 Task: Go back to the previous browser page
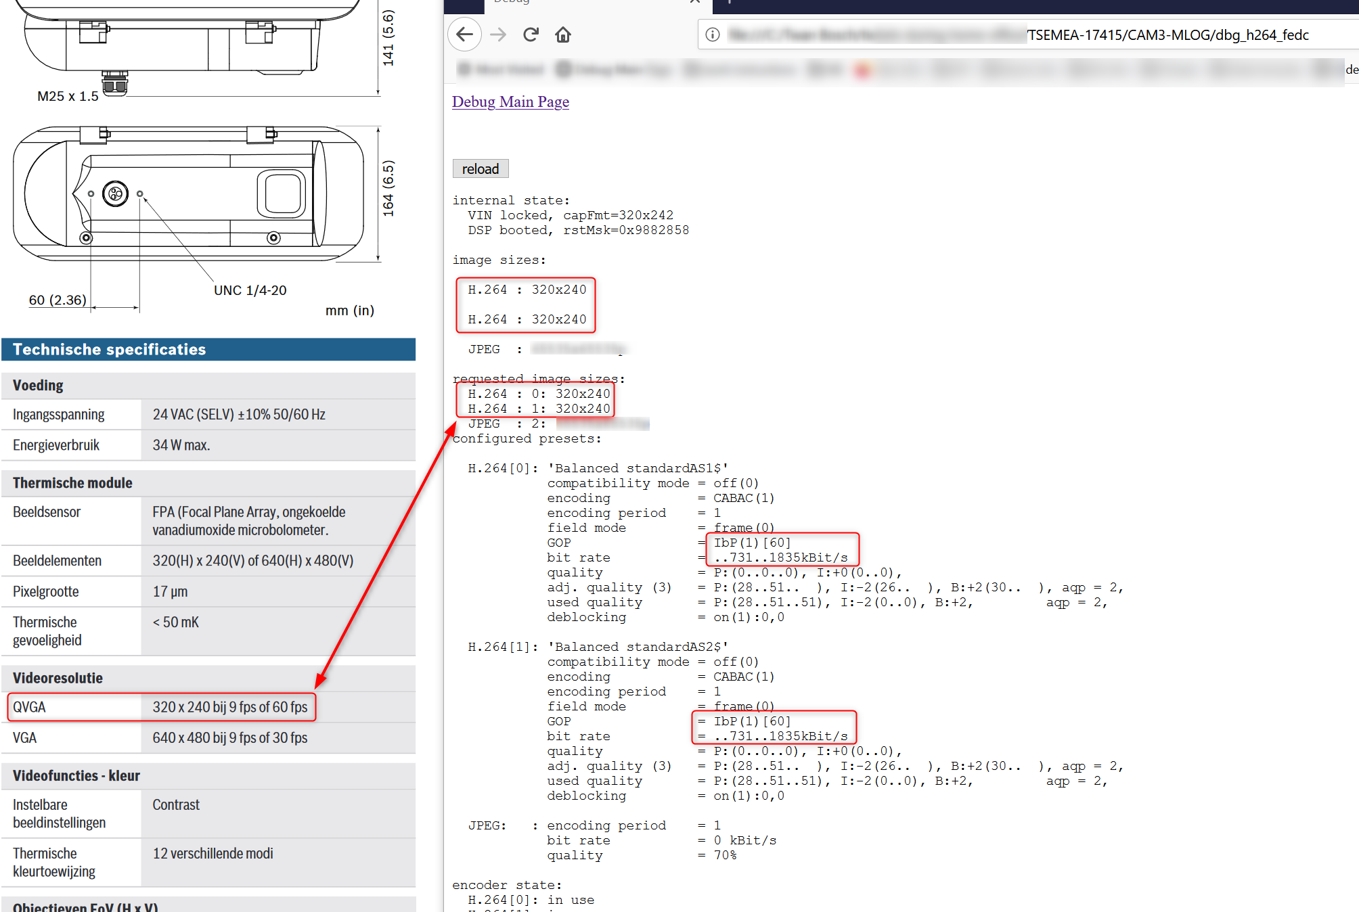point(464,35)
